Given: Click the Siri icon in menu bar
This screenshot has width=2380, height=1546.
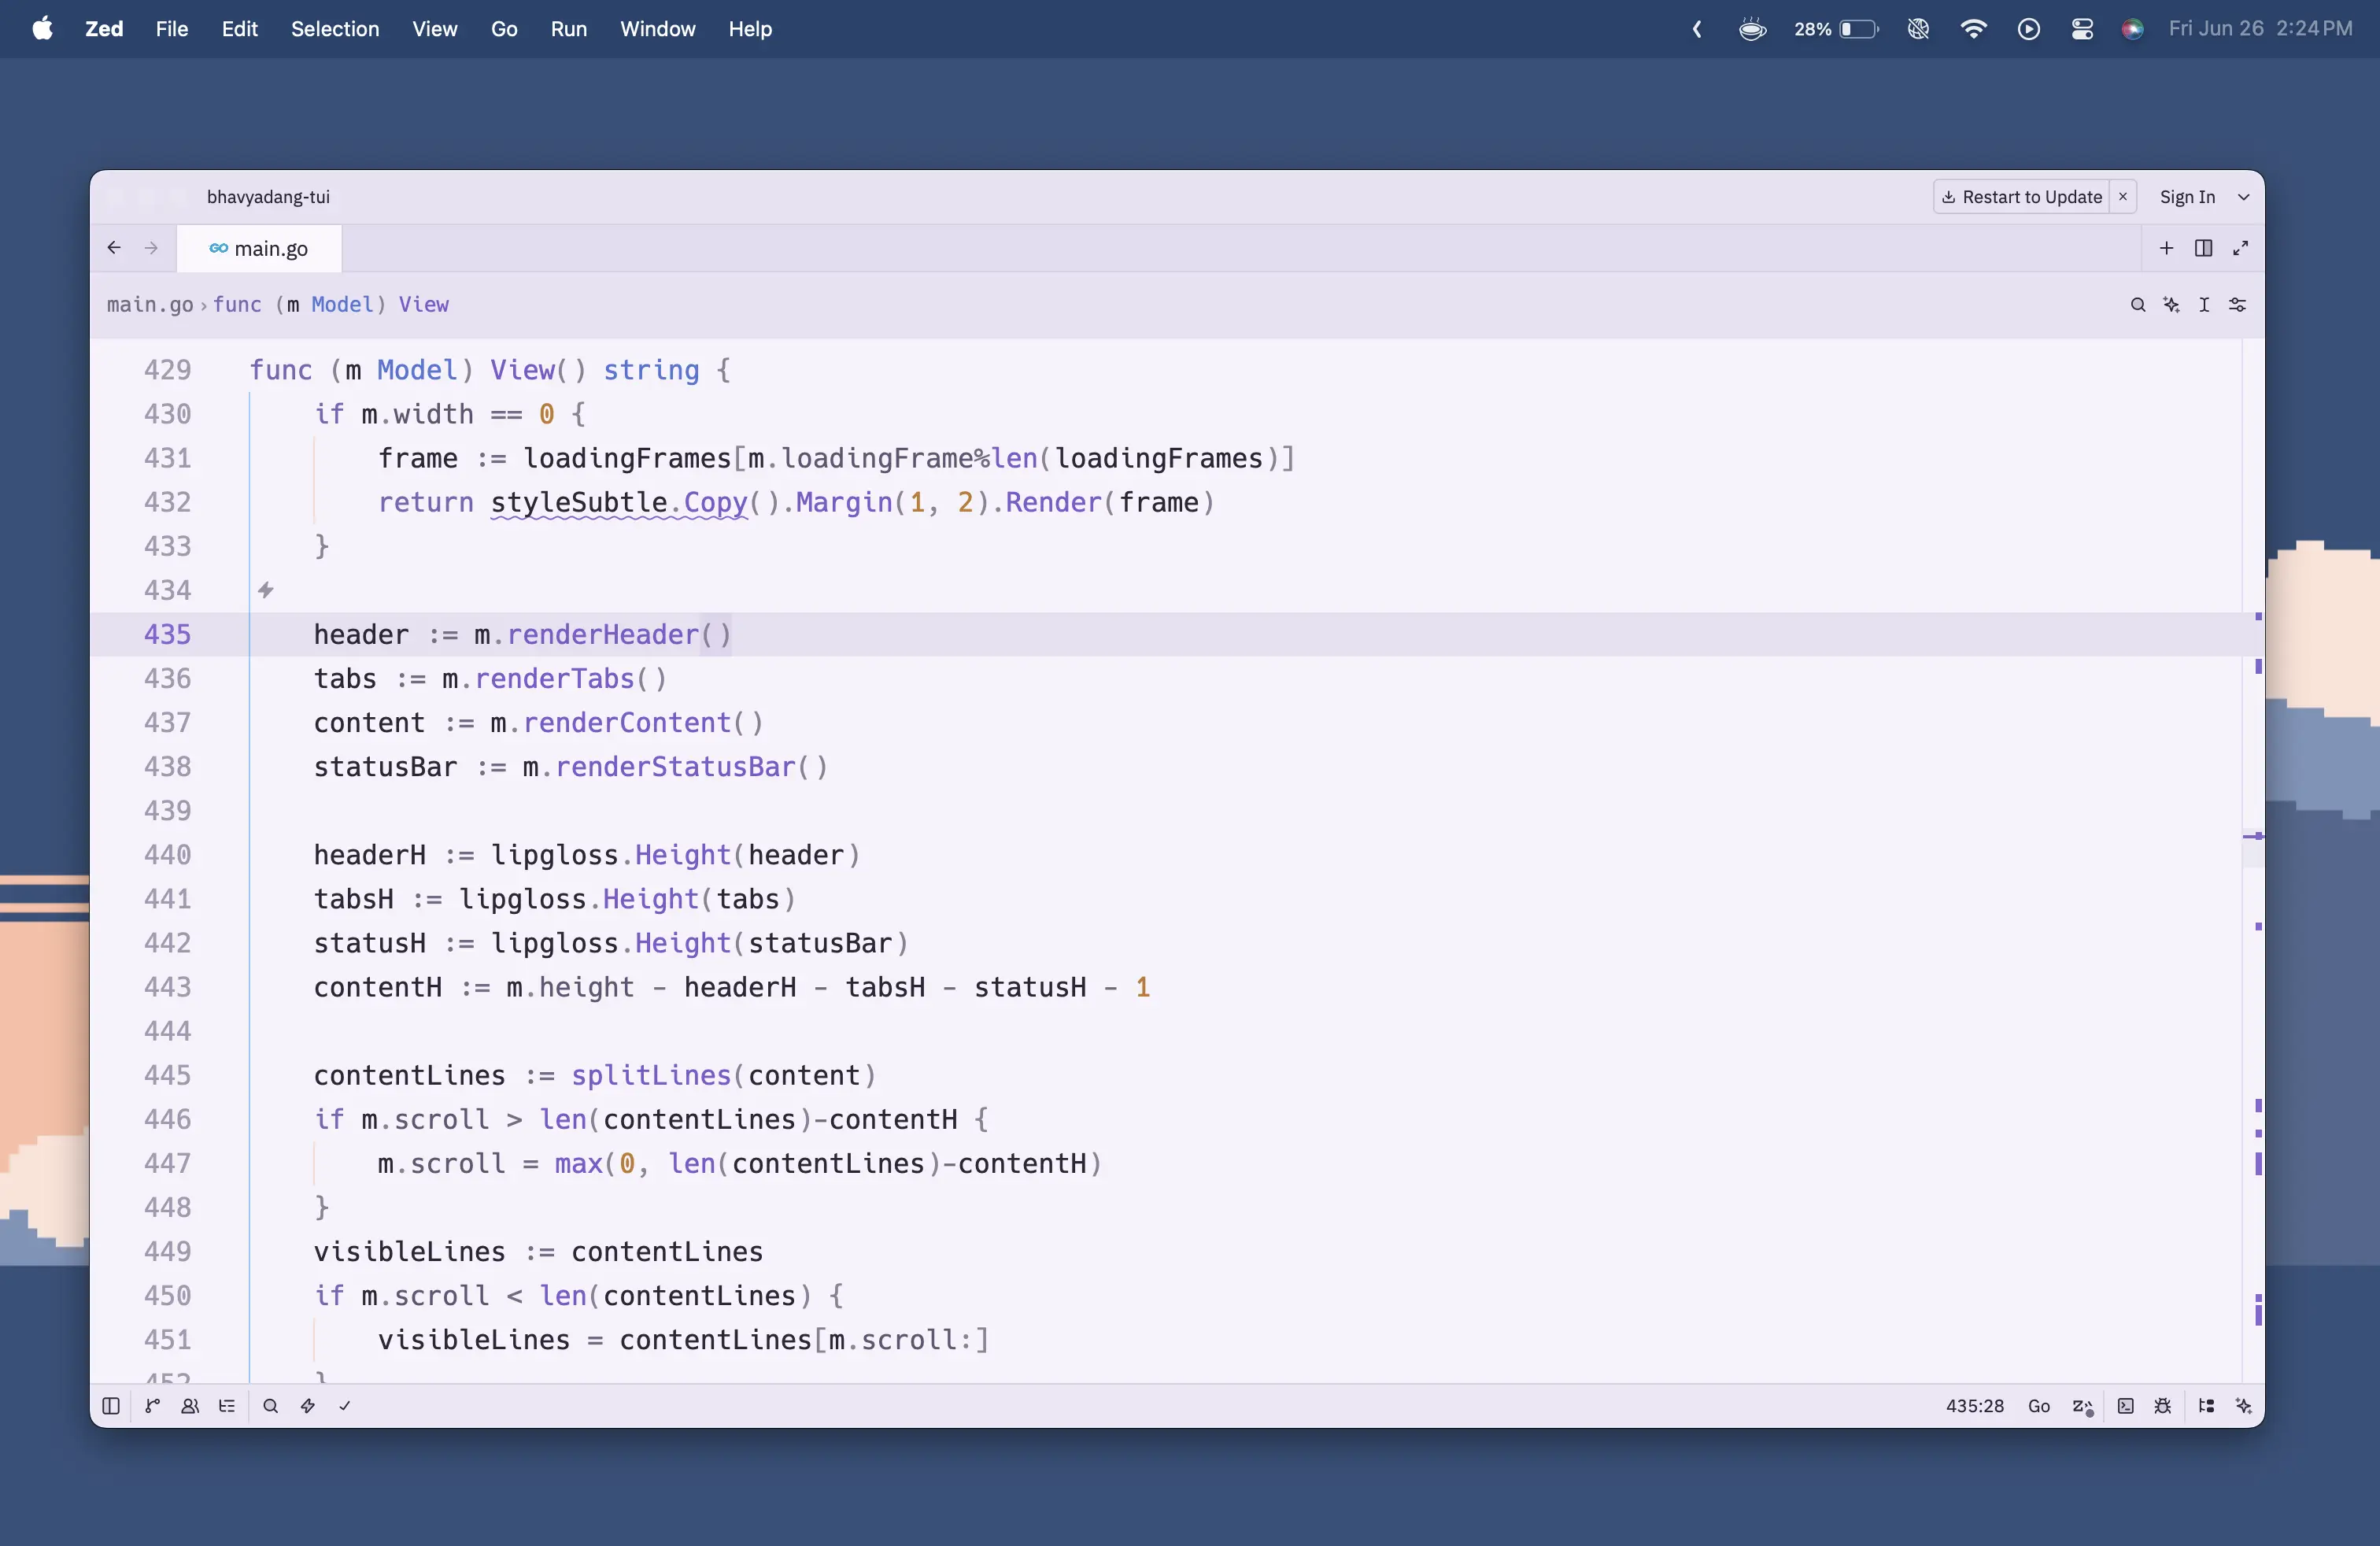Looking at the screenshot, I should [2132, 29].
